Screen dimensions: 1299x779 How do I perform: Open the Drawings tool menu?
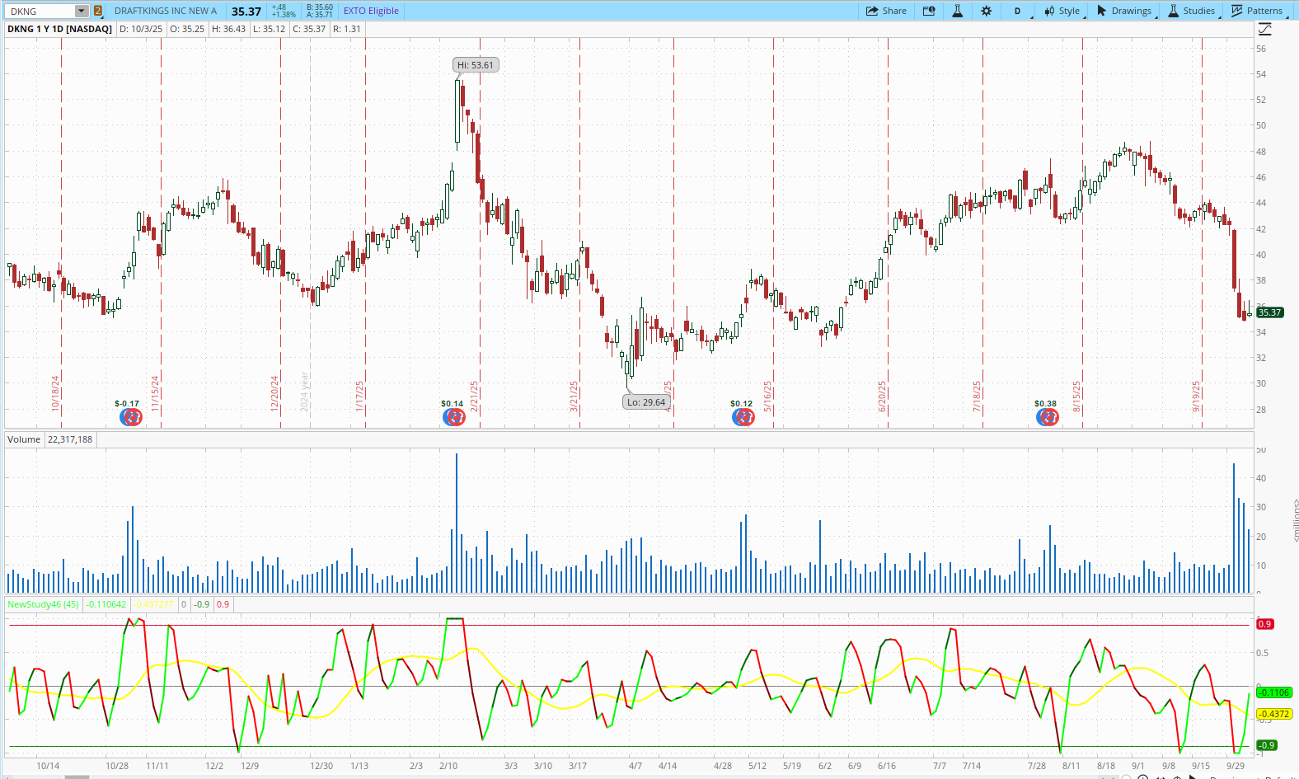(x=1124, y=11)
